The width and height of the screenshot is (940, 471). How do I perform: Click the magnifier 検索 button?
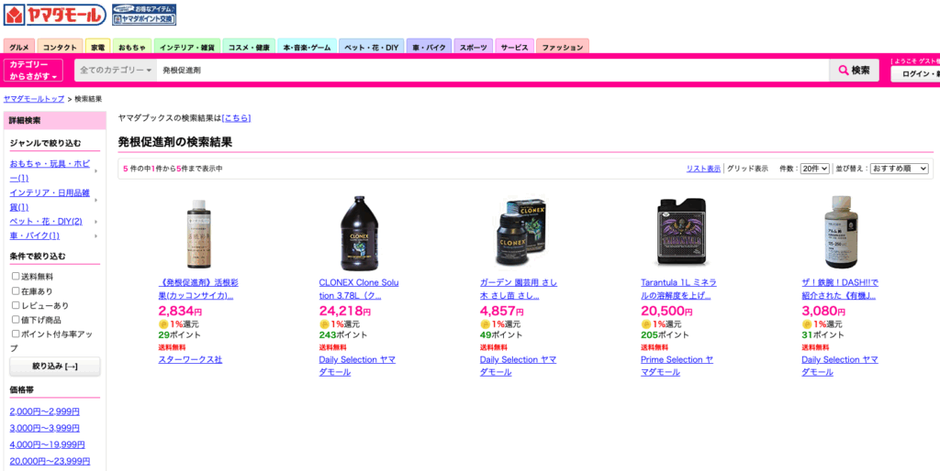point(855,70)
